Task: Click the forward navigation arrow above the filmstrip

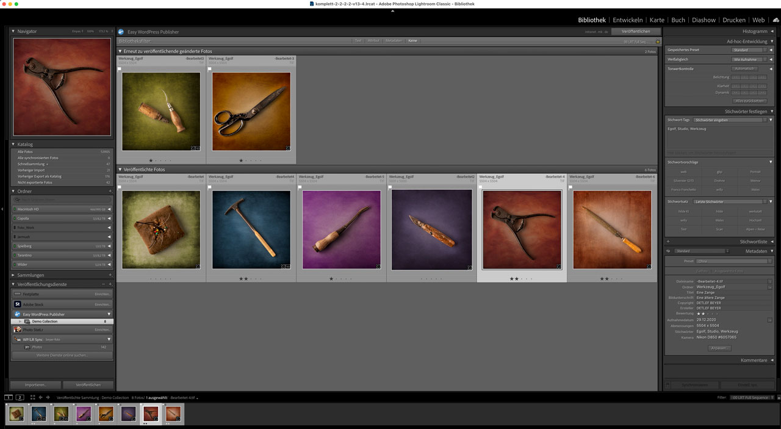Action: tap(48, 397)
